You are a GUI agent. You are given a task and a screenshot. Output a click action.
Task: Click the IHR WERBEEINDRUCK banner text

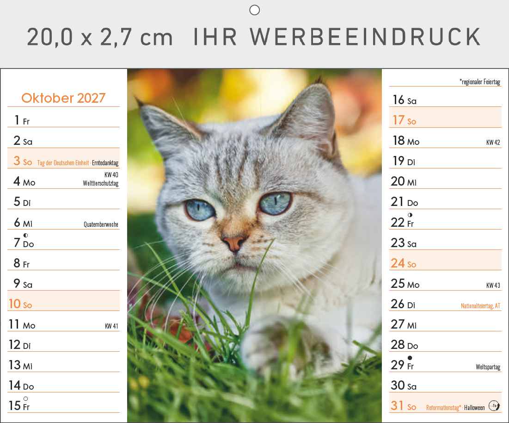click(x=337, y=37)
